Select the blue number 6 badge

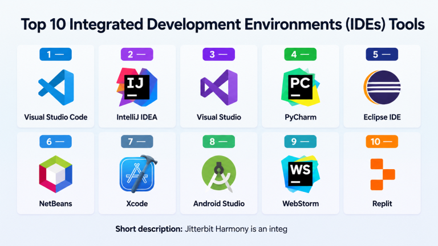(x=55, y=141)
